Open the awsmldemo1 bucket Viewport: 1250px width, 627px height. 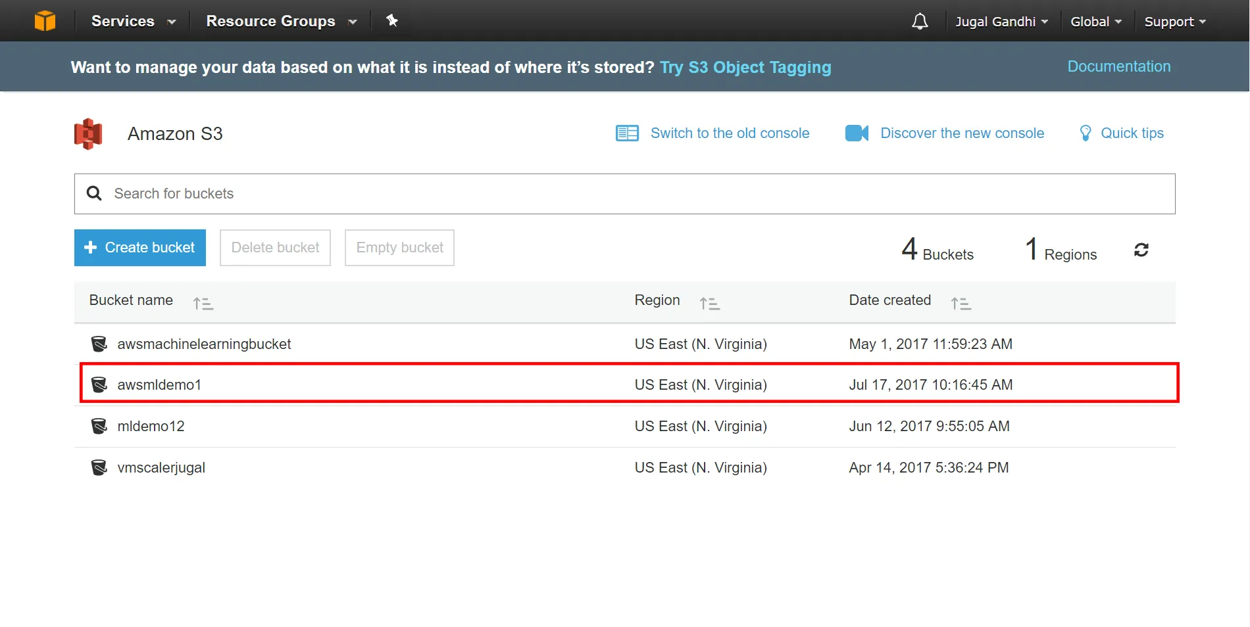[159, 384]
